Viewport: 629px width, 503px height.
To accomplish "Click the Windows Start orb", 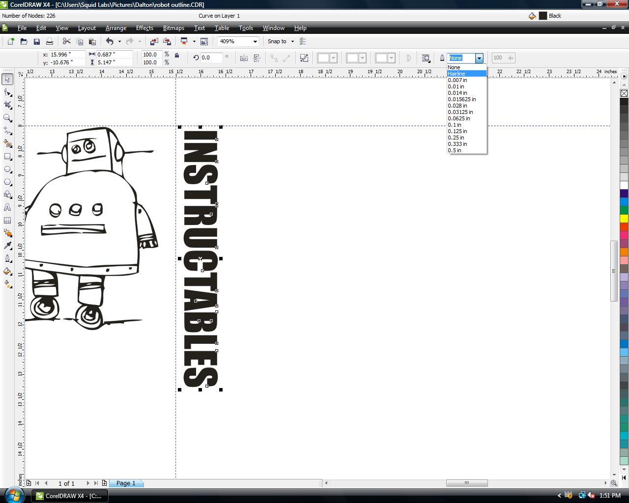I will (x=14, y=495).
